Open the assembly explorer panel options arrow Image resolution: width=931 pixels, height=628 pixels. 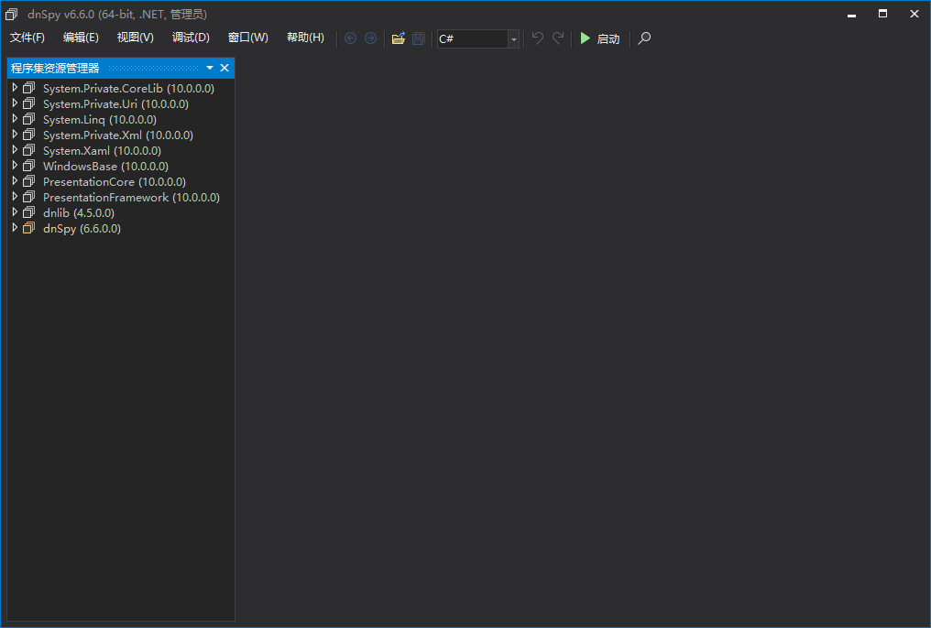coord(210,68)
